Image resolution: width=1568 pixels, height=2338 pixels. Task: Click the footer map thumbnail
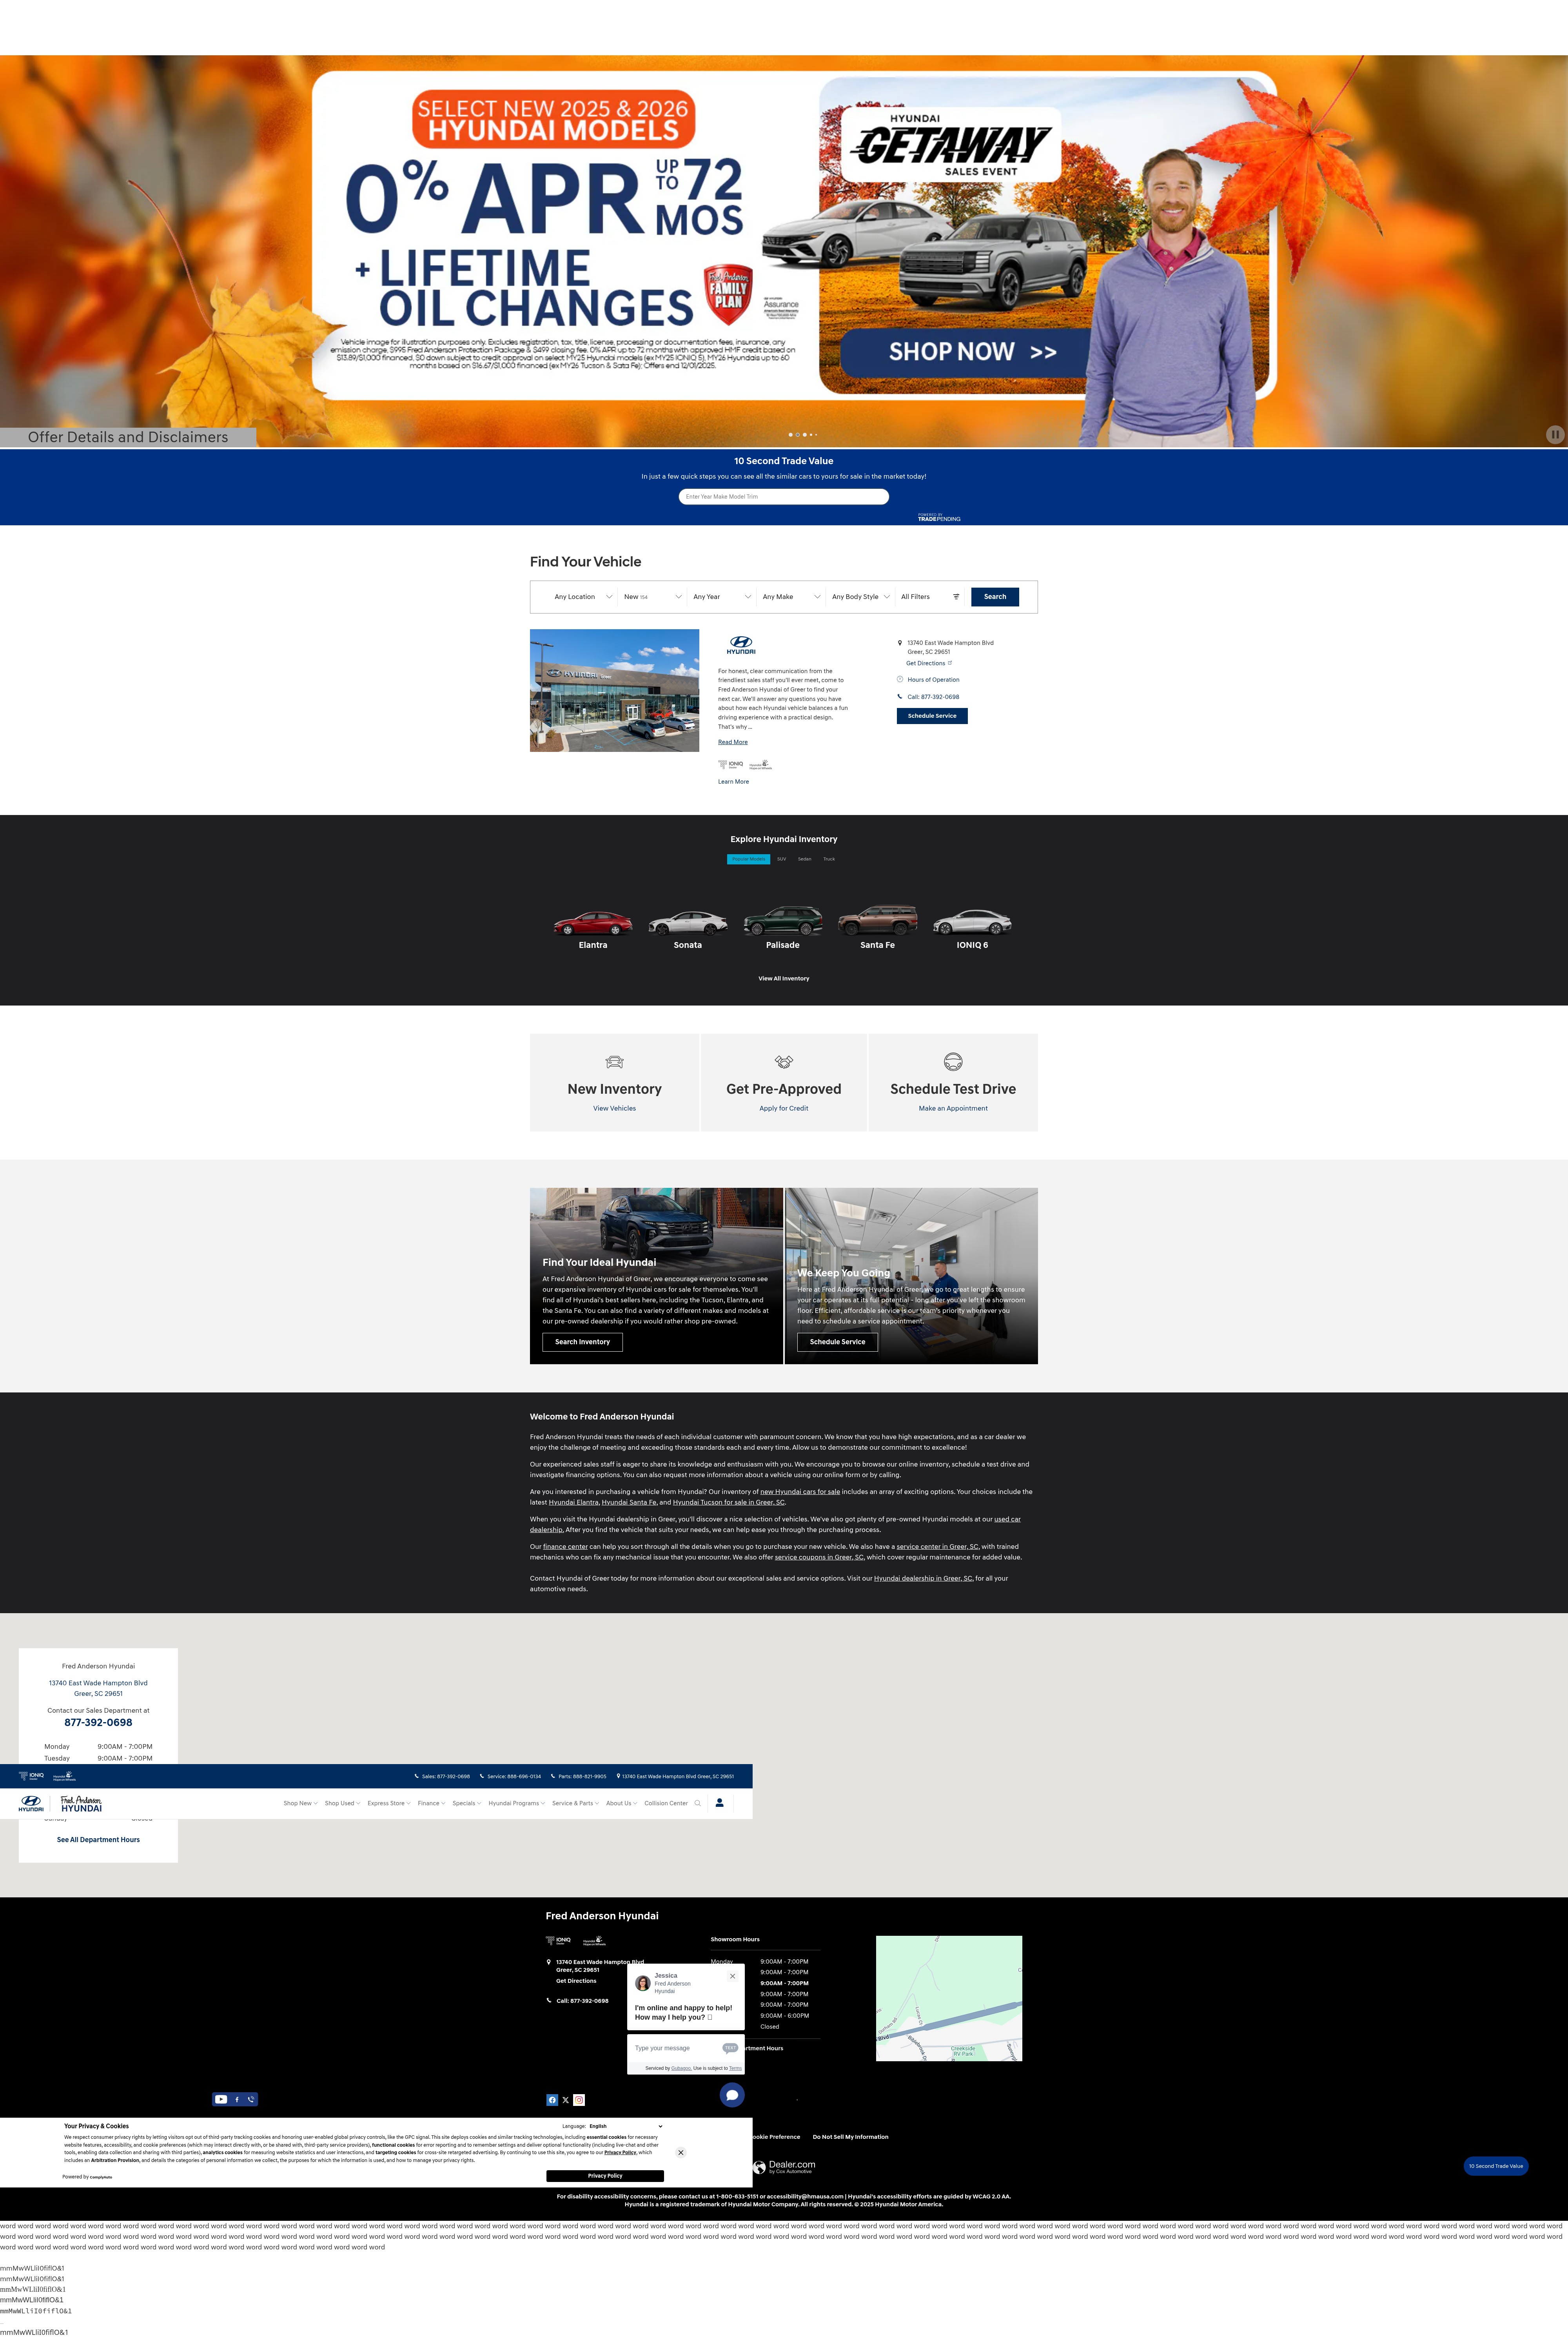click(949, 1998)
